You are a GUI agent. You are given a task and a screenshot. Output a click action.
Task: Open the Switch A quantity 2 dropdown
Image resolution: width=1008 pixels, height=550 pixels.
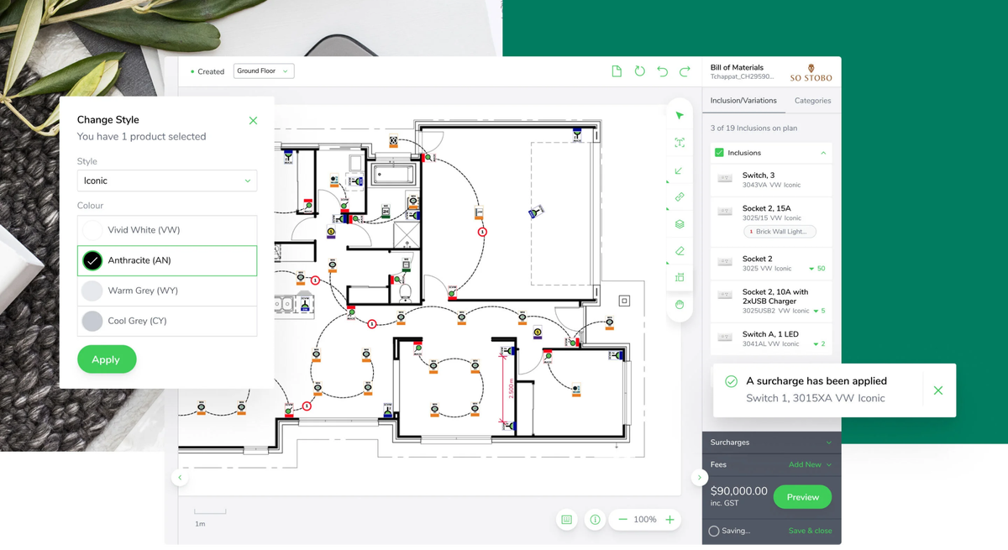click(x=817, y=344)
